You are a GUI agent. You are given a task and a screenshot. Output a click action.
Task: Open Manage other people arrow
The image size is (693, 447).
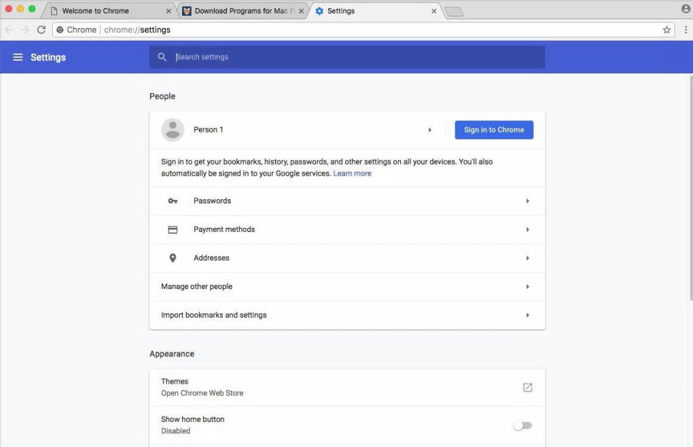(x=527, y=287)
